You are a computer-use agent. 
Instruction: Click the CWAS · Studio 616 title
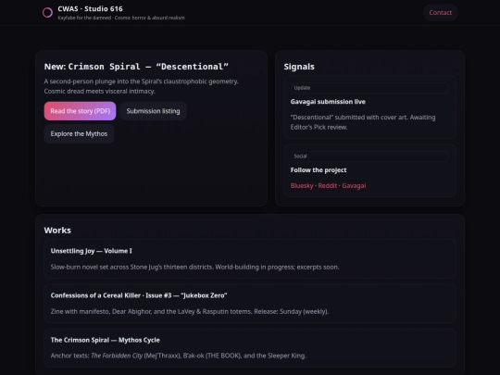(90, 9)
